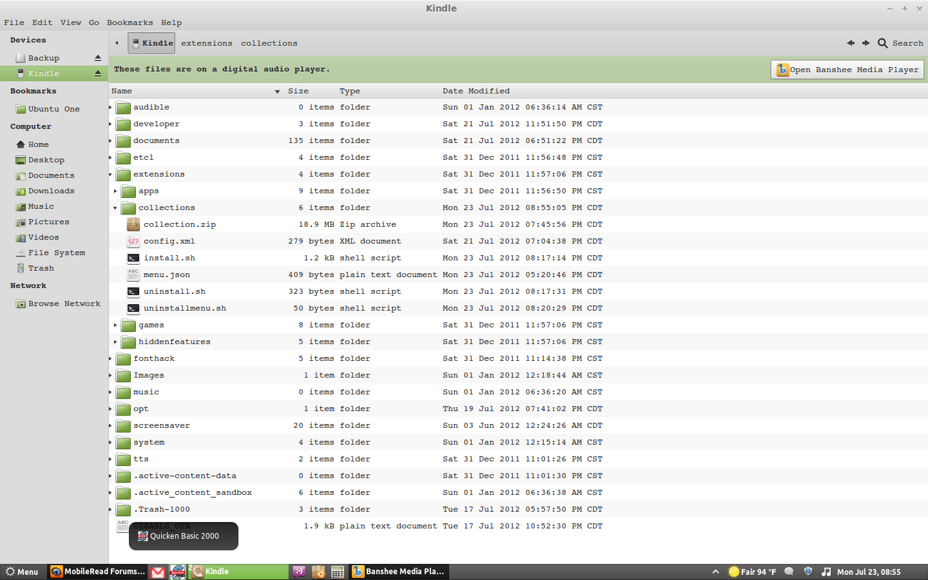Open the clock showing Mon Jul 23, 08:55
The height and width of the screenshot is (580, 928).
pyautogui.click(x=869, y=572)
